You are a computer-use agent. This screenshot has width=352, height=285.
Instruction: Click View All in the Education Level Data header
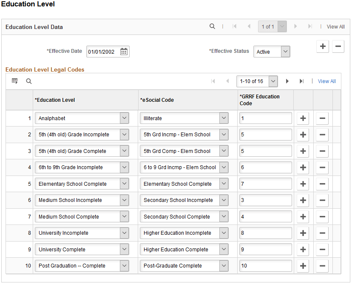coord(335,26)
